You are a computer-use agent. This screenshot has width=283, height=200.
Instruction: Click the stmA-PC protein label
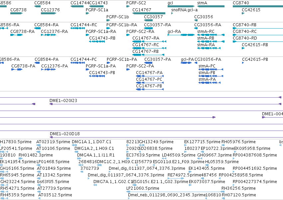(207, 66)
